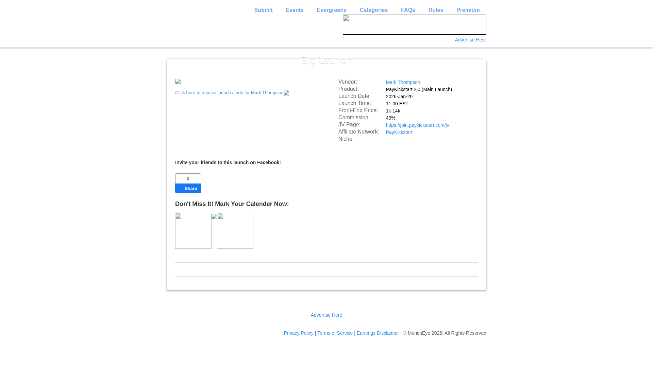Screen dimensions: 653x367
Task: Open the Categories navigation menu
Action: click(x=373, y=10)
